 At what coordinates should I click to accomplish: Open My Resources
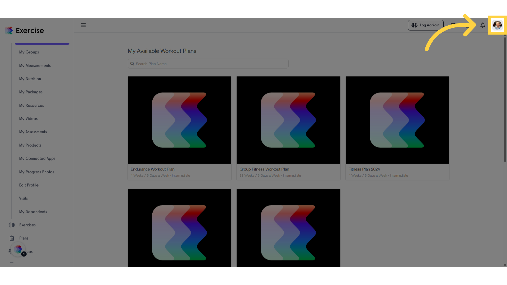(31, 105)
